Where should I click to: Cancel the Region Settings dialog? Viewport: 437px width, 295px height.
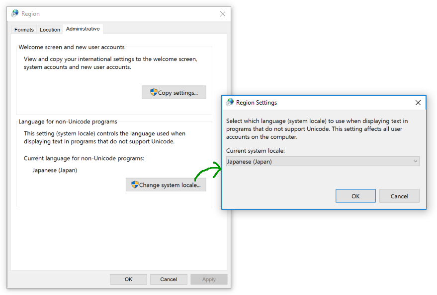click(x=399, y=196)
